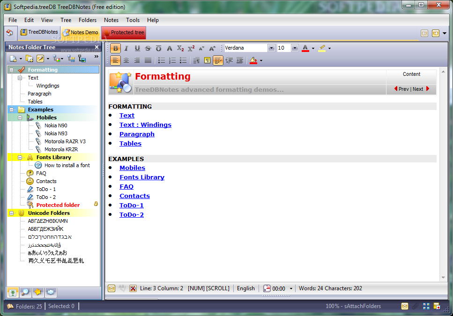Viewport: 453px width, 316px height.
Task: Insert numbered list
Action: [x=172, y=60]
